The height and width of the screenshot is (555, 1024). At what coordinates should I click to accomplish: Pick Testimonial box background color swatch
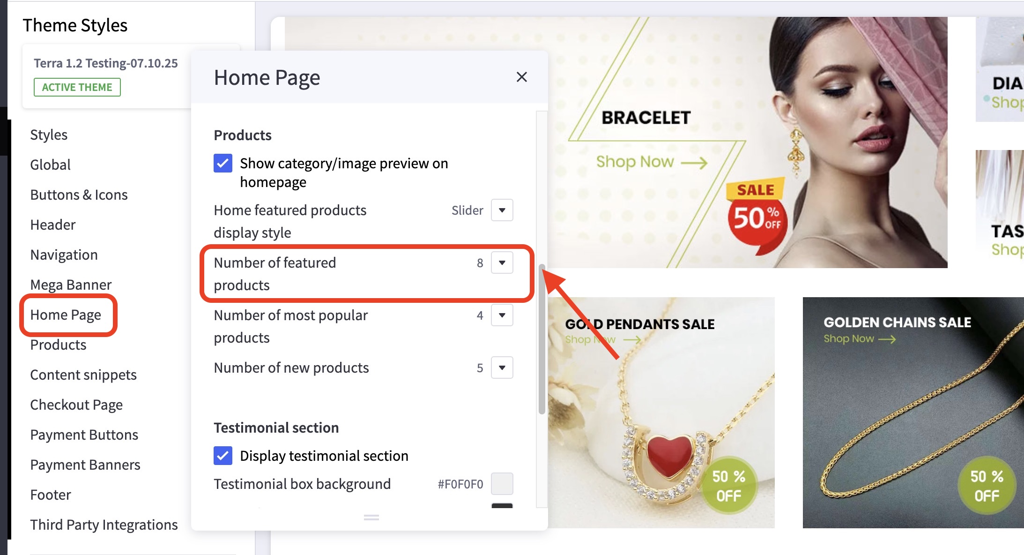pyautogui.click(x=502, y=484)
